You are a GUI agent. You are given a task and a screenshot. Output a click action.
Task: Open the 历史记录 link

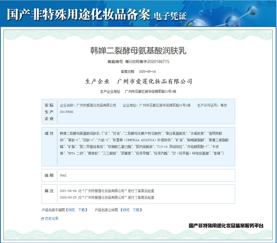coord(52,218)
